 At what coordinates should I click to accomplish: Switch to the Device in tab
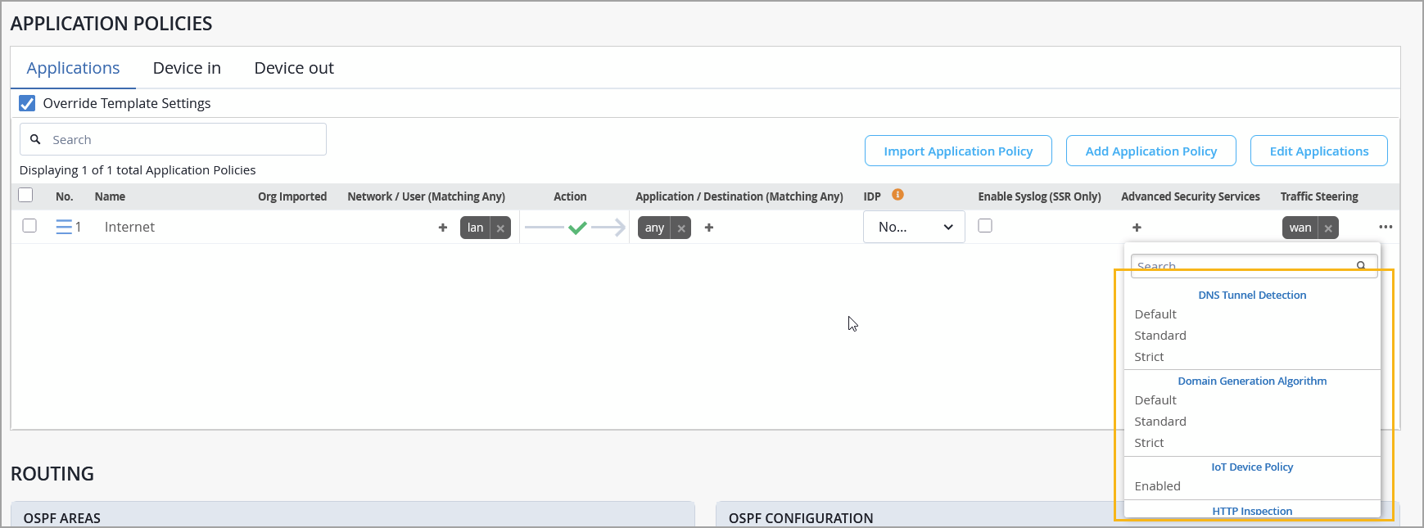[x=187, y=68]
